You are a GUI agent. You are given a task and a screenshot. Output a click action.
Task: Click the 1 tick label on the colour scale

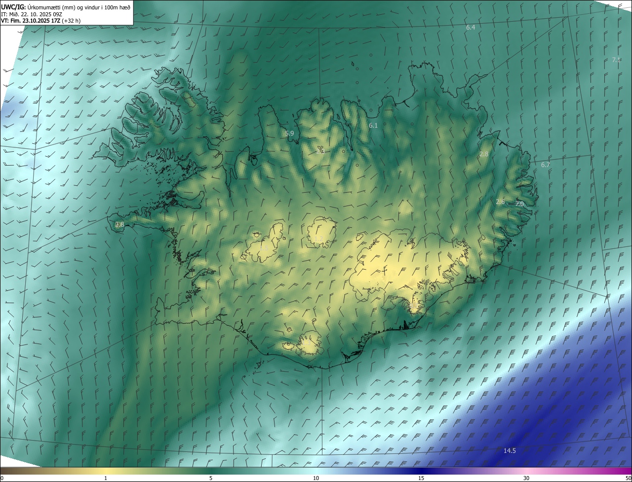point(106,478)
